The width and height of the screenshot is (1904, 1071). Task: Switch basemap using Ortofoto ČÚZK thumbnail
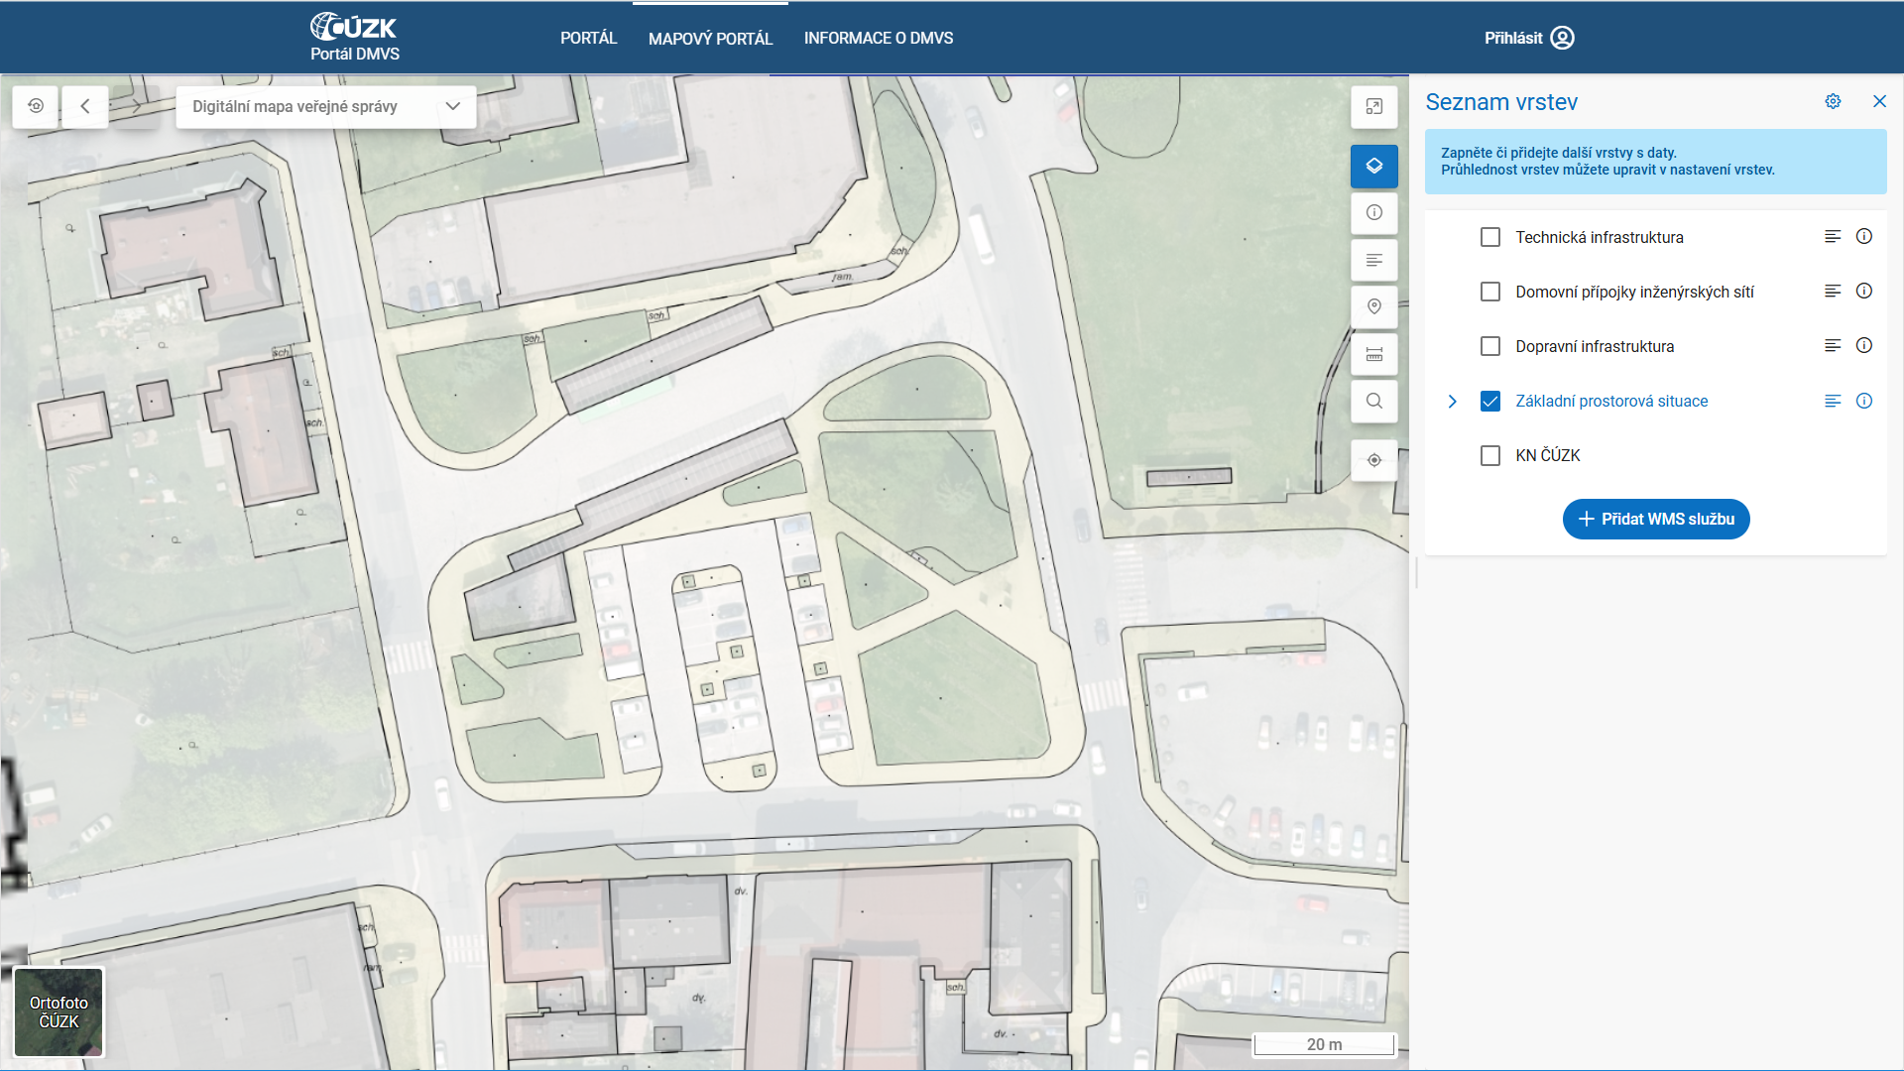pos(59,1011)
